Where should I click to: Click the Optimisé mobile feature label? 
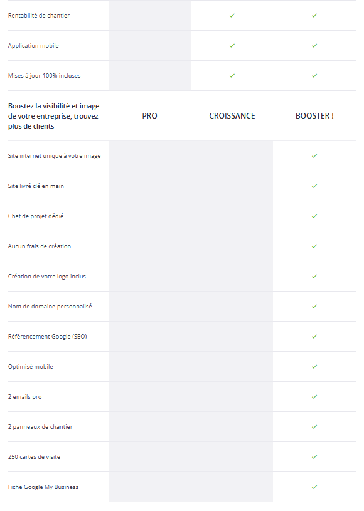point(30,367)
